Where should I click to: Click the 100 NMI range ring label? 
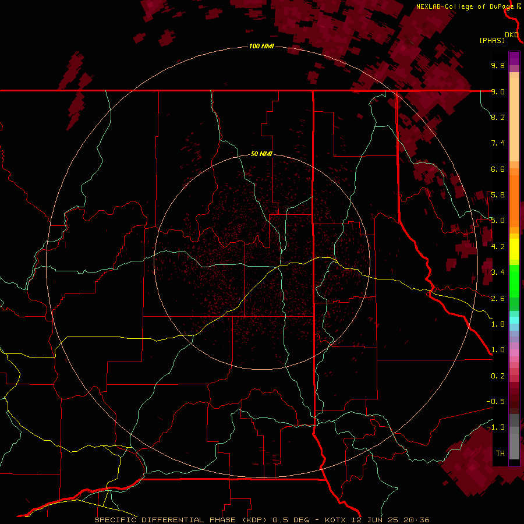click(x=261, y=46)
